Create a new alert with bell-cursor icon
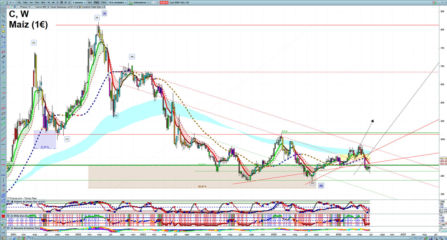Image resolution: width=447 pixels, height=240 pixels. [3, 26]
